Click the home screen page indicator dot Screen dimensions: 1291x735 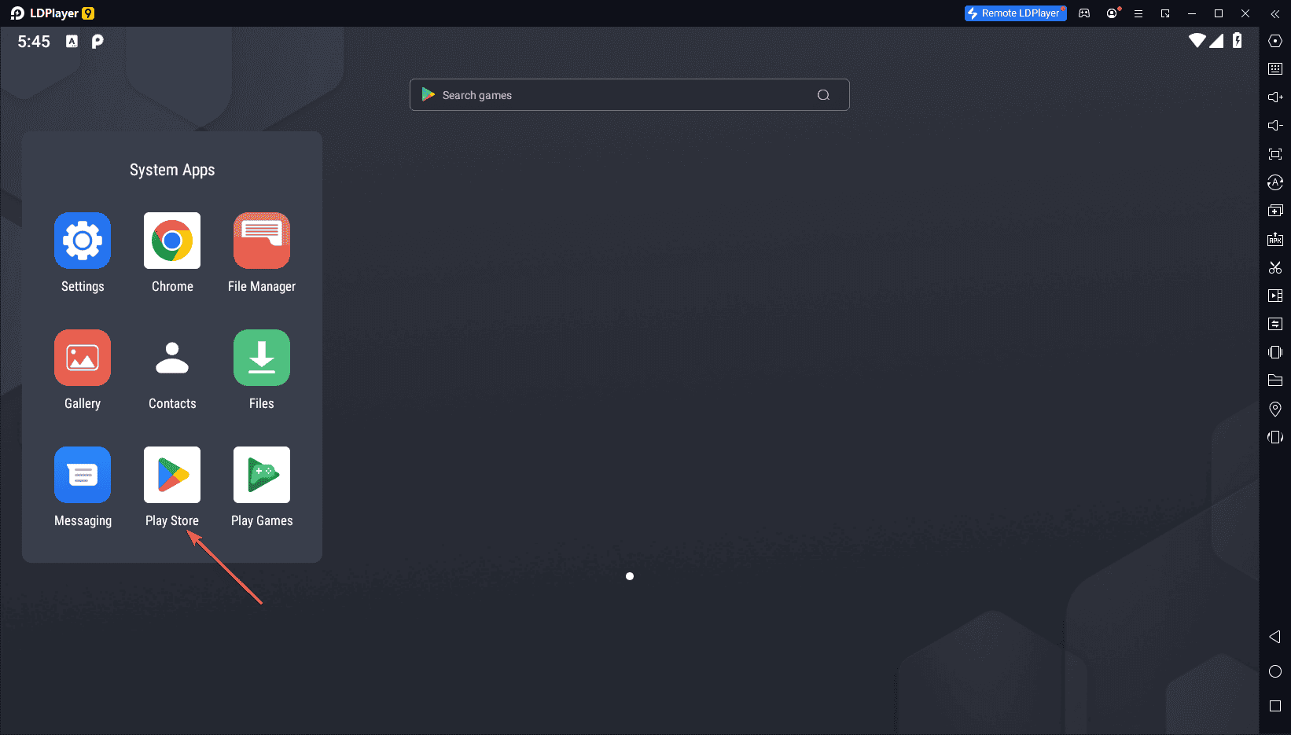pos(630,576)
